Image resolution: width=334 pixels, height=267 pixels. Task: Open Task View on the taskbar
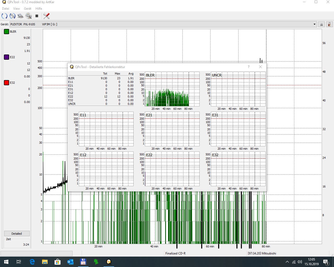[x=19, y=262]
